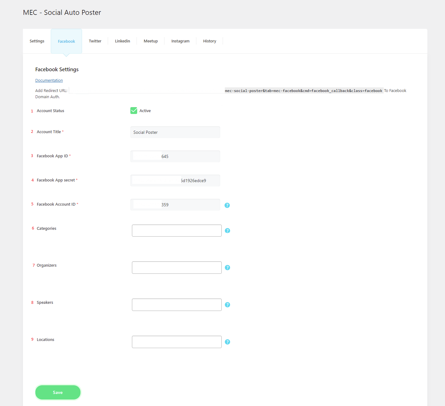The width and height of the screenshot is (445, 406).
Task: Open the Documentation link
Action: (49, 81)
